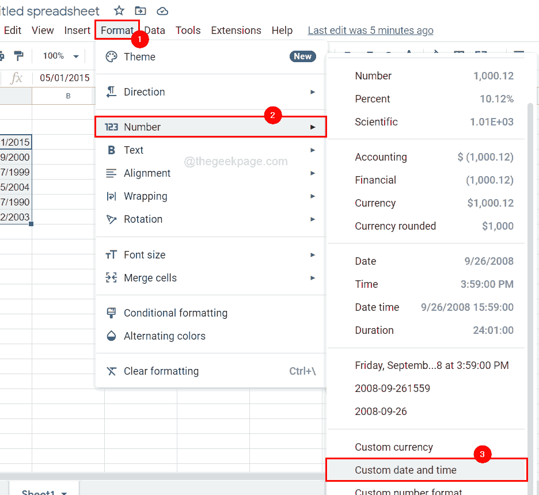This screenshot has height=495, width=539.
Task: Click the fx icon beside the formula bar
Action: tap(17, 76)
